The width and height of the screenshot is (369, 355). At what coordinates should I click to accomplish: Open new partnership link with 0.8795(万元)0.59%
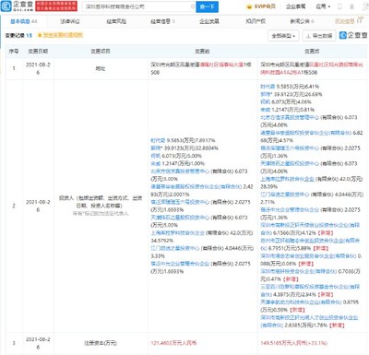pos(301,302)
